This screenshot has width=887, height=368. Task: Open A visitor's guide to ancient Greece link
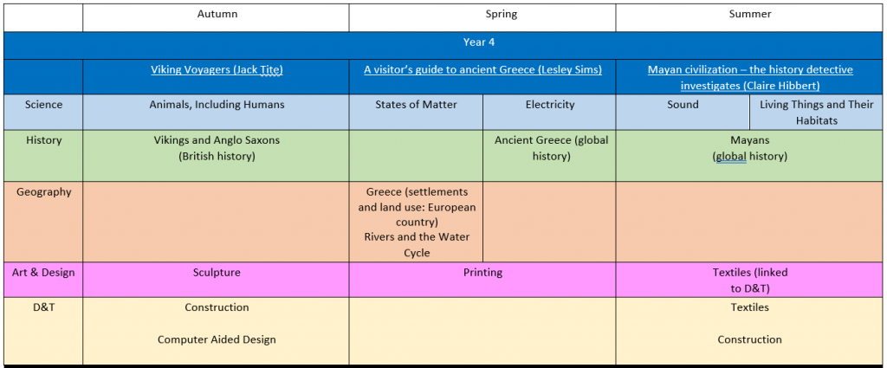click(x=482, y=69)
